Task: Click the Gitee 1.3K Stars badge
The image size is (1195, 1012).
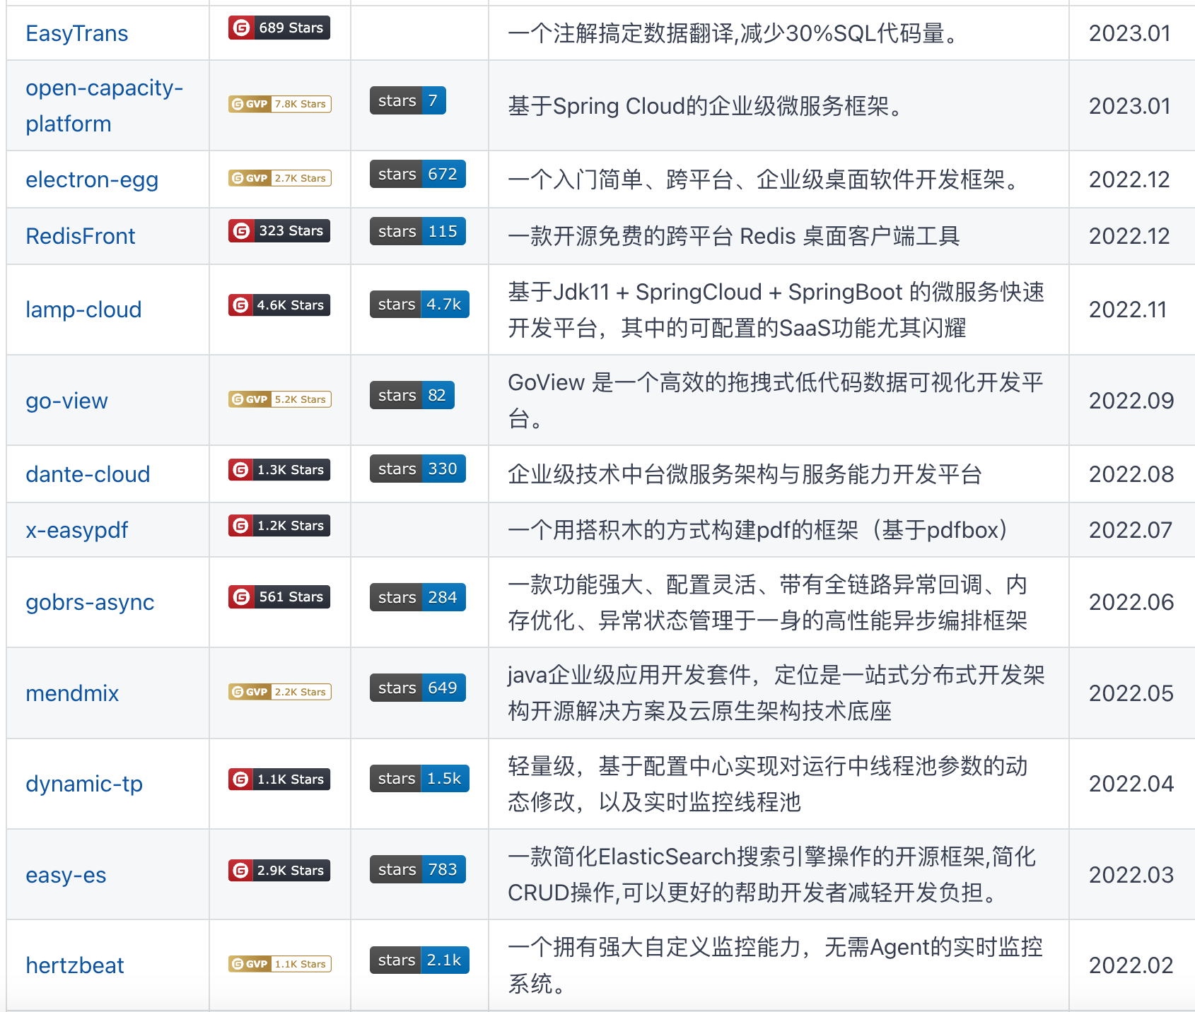Action: point(279,469)
